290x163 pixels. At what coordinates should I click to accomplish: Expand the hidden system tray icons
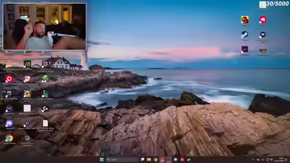(x=253, y=159)
